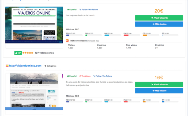Click the green thumbs-up 167 badge
Viewport: 188px width, 116px height.
[18, 53]
